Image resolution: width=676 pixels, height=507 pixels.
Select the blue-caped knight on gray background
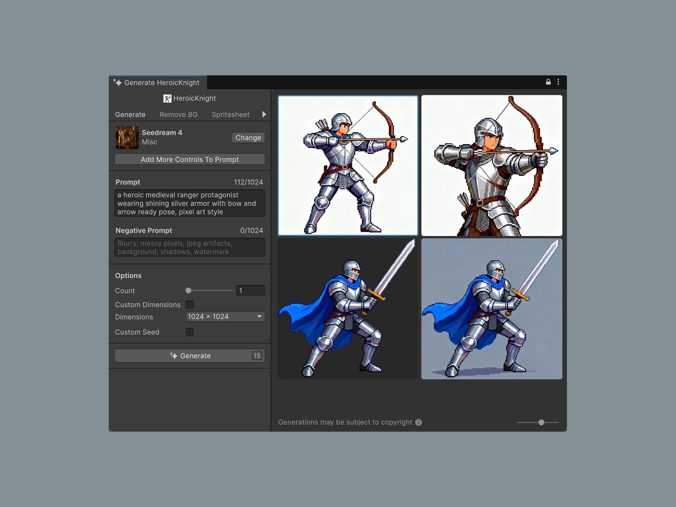click(x=492, y=309)
